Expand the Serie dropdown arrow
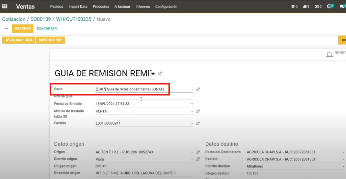 pos(192,89)
